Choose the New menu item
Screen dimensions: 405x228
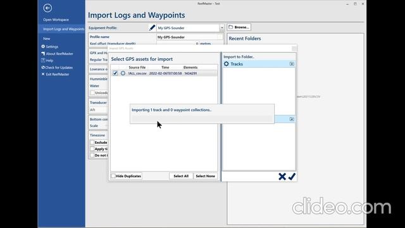pos(46,39)
